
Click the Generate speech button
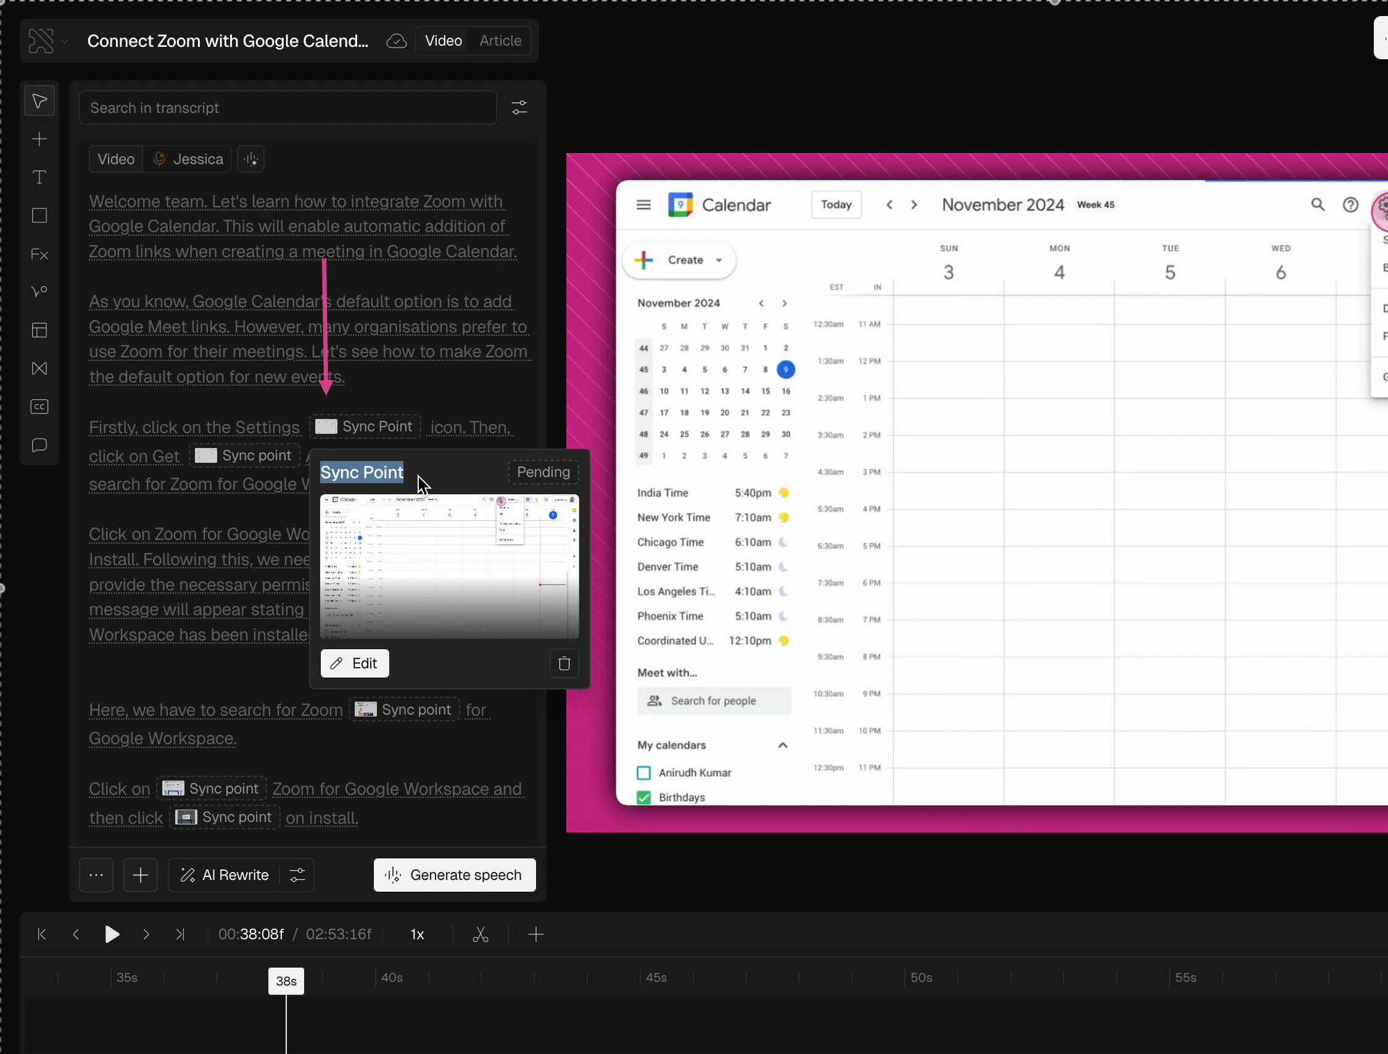(454, 875)
